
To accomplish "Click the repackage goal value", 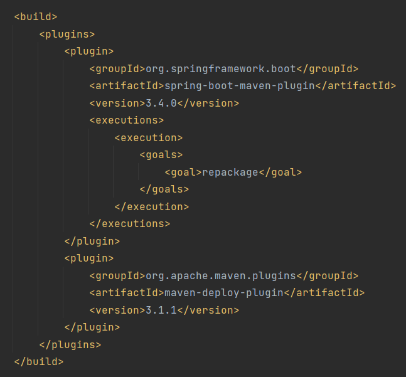I will 230,173.
